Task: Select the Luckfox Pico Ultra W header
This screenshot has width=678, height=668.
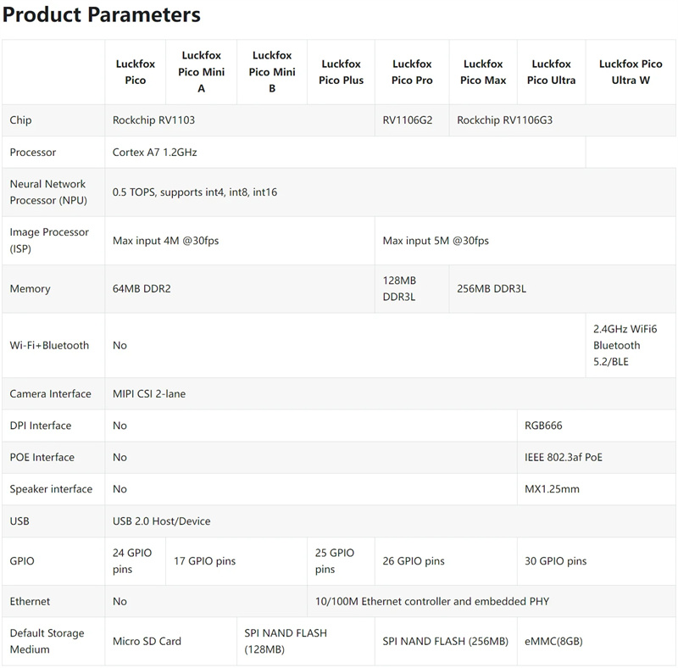Action: [x=631, y=72]
